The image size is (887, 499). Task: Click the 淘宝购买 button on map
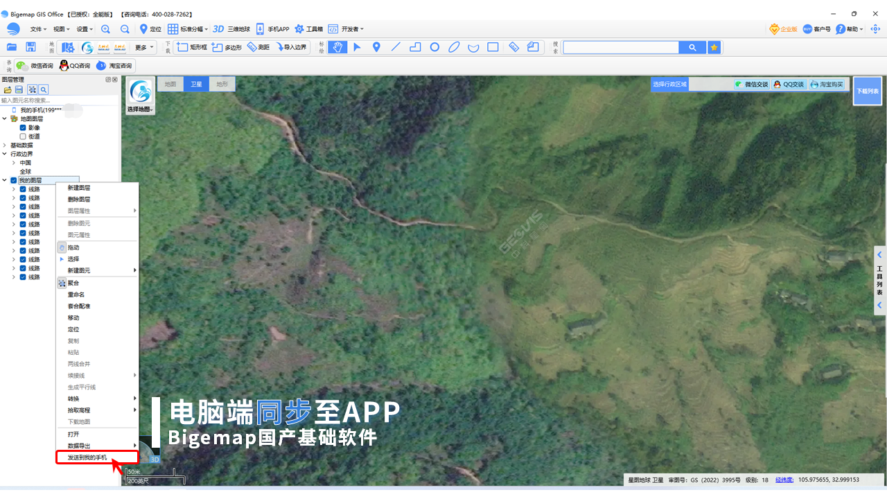pyautogui.click(x=827, y=85)
